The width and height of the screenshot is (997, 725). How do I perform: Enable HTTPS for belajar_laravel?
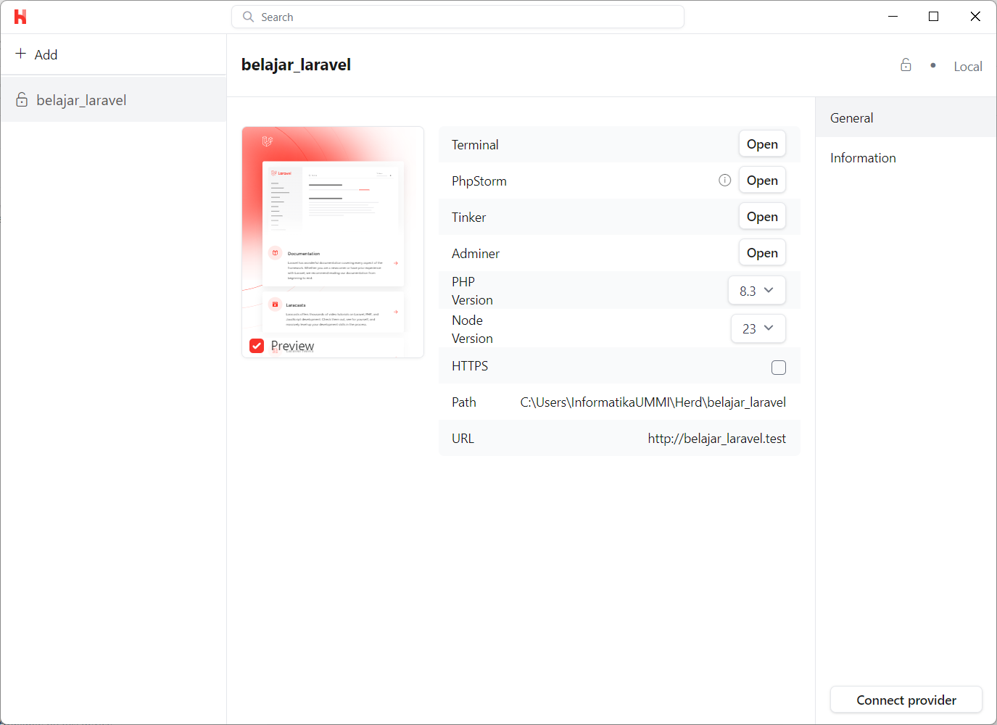coord(779,368)
